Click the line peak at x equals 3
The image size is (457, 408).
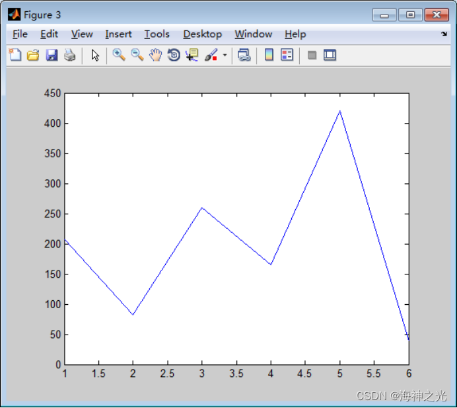(x=202, y=208)
